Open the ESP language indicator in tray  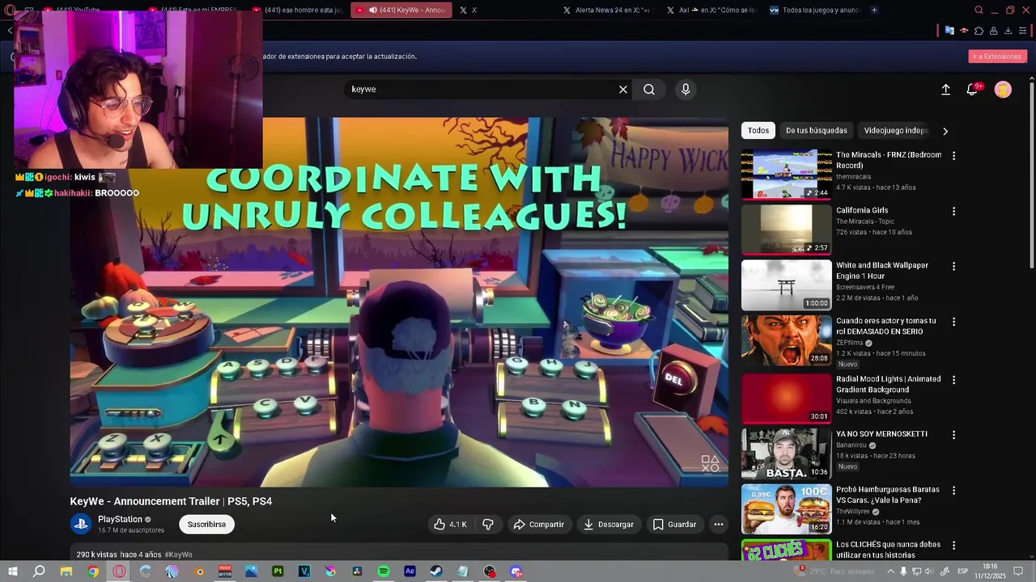963,571
